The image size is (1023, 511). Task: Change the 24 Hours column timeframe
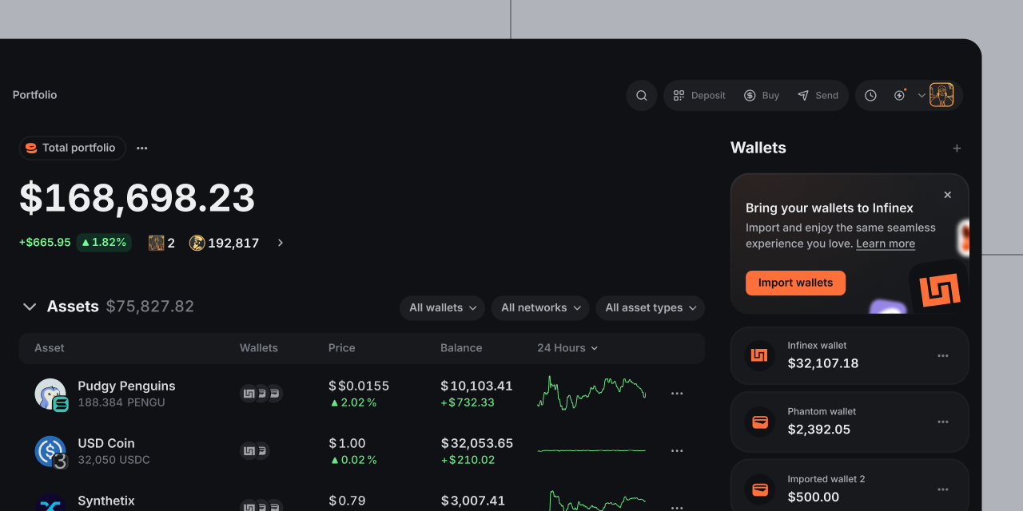567,348
